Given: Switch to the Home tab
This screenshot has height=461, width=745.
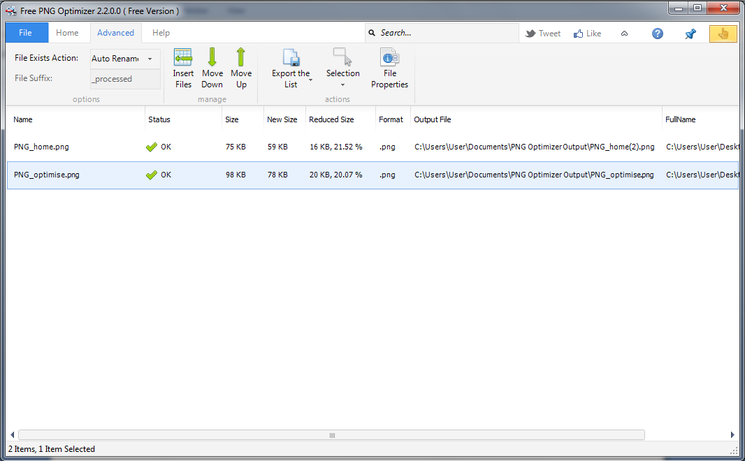Looking at the screenshot, I should pyautogui.click(x=67, y=33).
